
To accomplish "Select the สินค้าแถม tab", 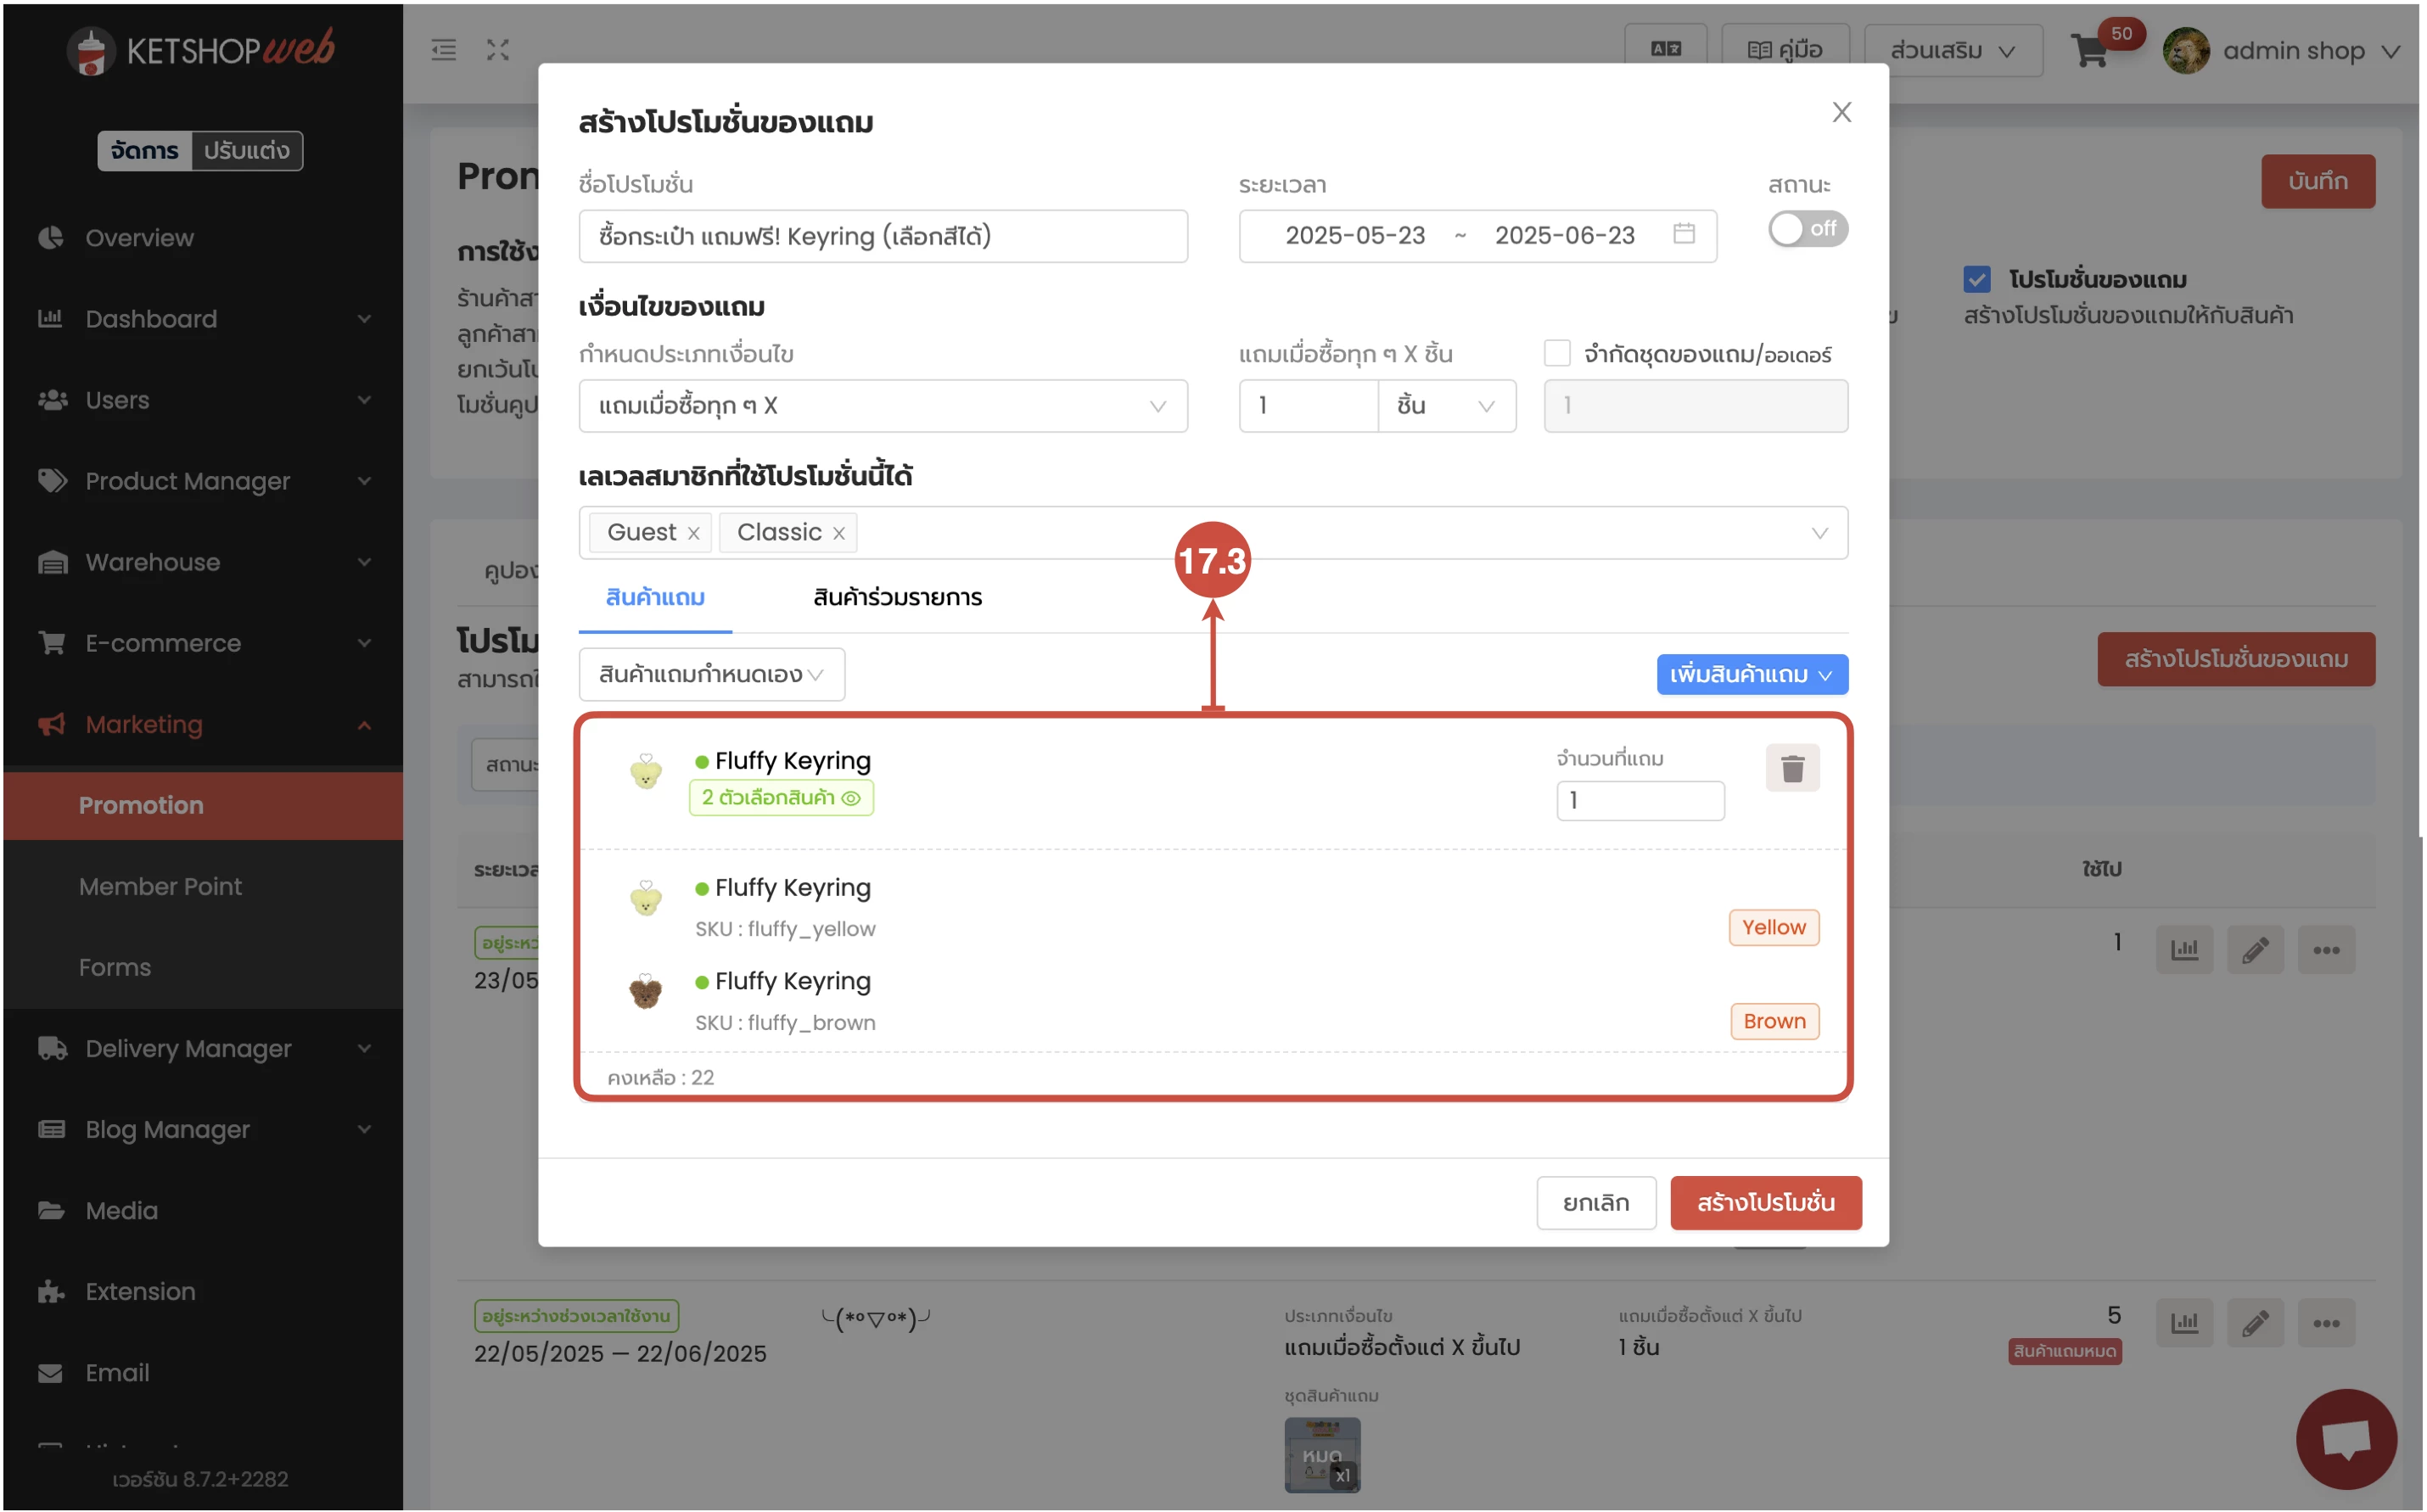I will [x=655, y=598].
